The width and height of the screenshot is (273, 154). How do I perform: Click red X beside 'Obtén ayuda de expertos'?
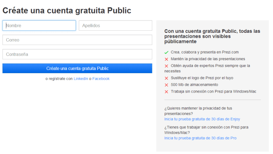click(166, 66)
